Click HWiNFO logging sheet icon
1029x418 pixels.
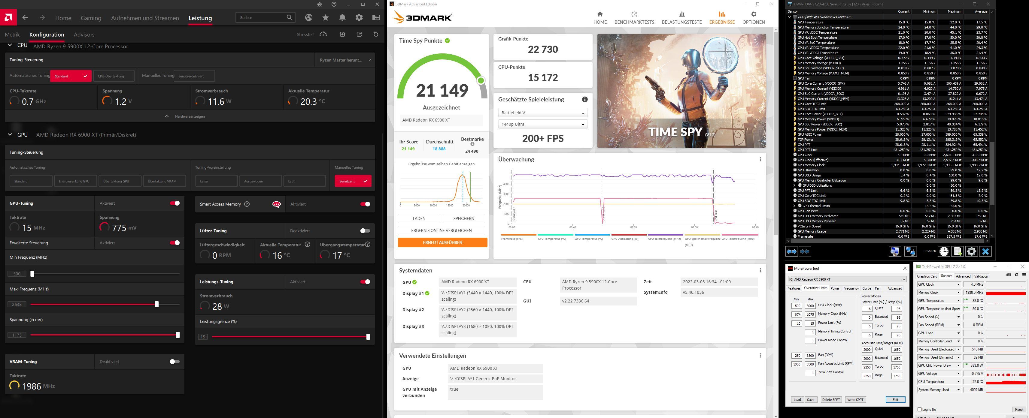click(958, 251)
